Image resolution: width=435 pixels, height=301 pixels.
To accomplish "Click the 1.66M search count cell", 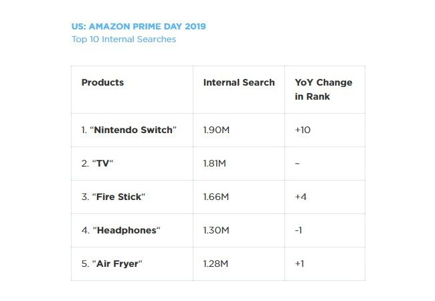I will (x=216, y=197).
